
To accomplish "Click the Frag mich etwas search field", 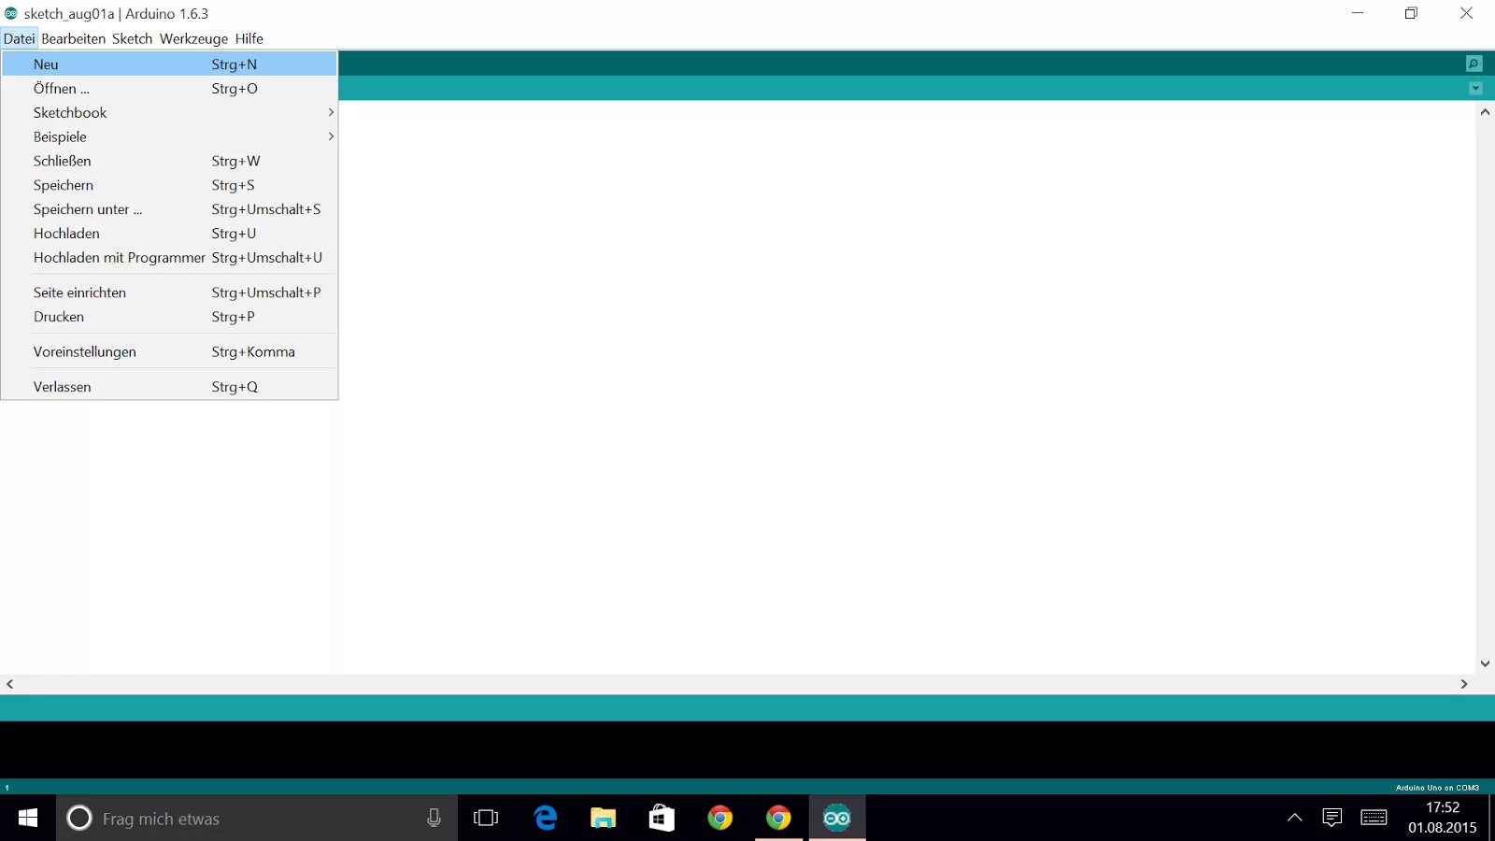I will [257, 819].
